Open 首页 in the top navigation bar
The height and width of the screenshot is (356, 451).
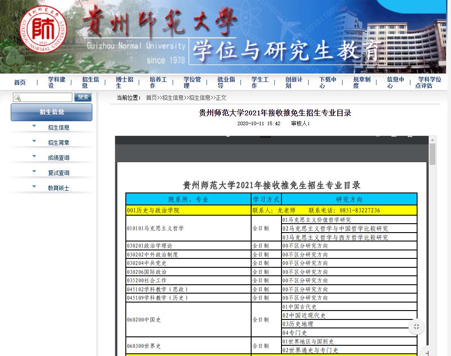tap(20, 82)
